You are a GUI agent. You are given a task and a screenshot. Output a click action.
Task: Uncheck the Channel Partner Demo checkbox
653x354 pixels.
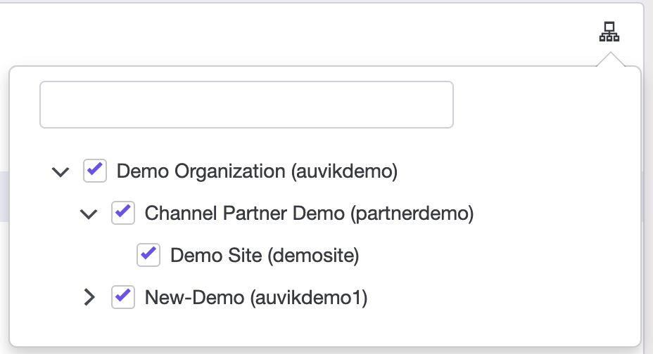point(123,213)
